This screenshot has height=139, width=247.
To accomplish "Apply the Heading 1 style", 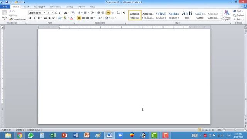I will tap(161, 15).
